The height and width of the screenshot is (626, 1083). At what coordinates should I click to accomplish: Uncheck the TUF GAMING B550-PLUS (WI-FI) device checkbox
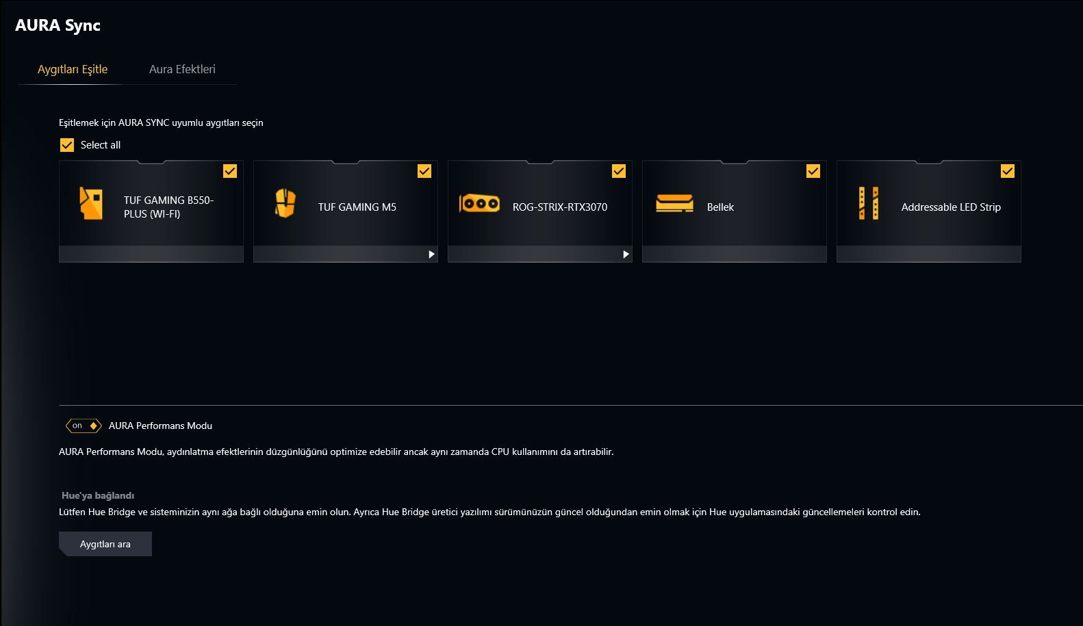click(230, 171)
